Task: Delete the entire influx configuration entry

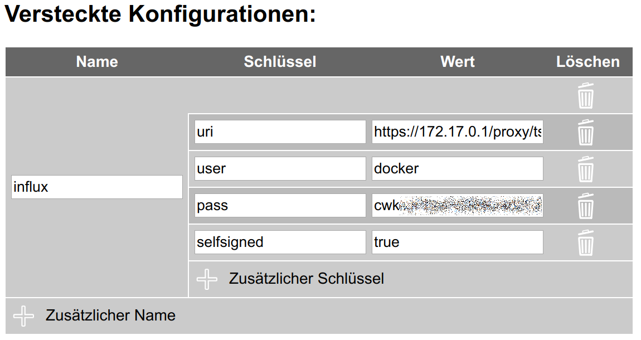Action: click(585, 96)
